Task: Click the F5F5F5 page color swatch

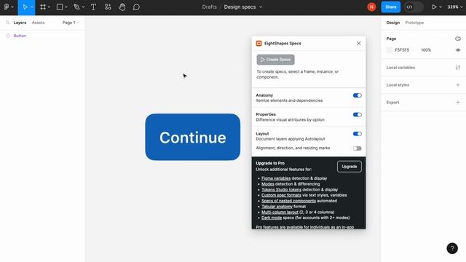Action: [x=390, y=50]
